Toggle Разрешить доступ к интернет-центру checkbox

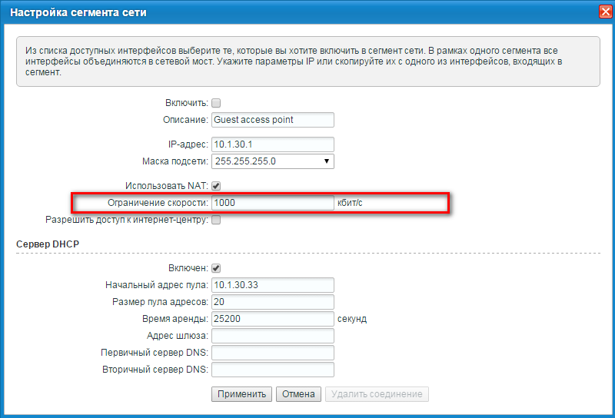tap(216, 221)
